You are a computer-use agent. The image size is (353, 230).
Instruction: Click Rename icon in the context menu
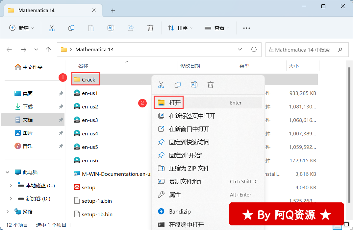(x=194, y=85)
